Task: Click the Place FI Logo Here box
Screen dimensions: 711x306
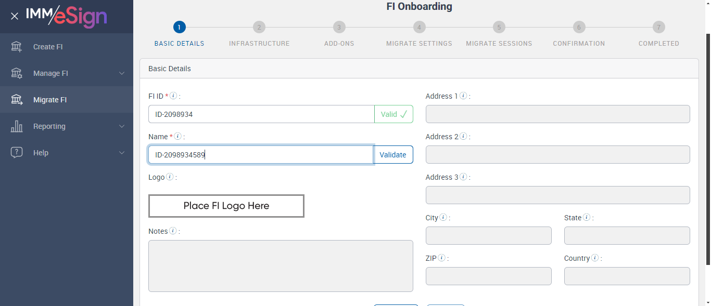Action: tap(226, 206)
